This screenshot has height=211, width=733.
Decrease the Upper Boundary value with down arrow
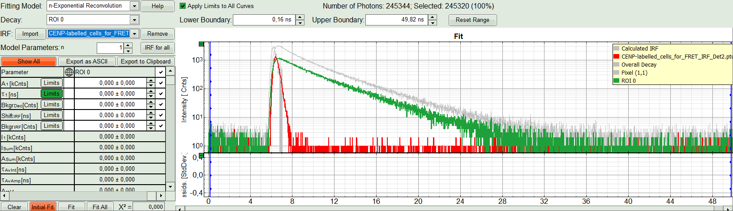coord(432,22)
